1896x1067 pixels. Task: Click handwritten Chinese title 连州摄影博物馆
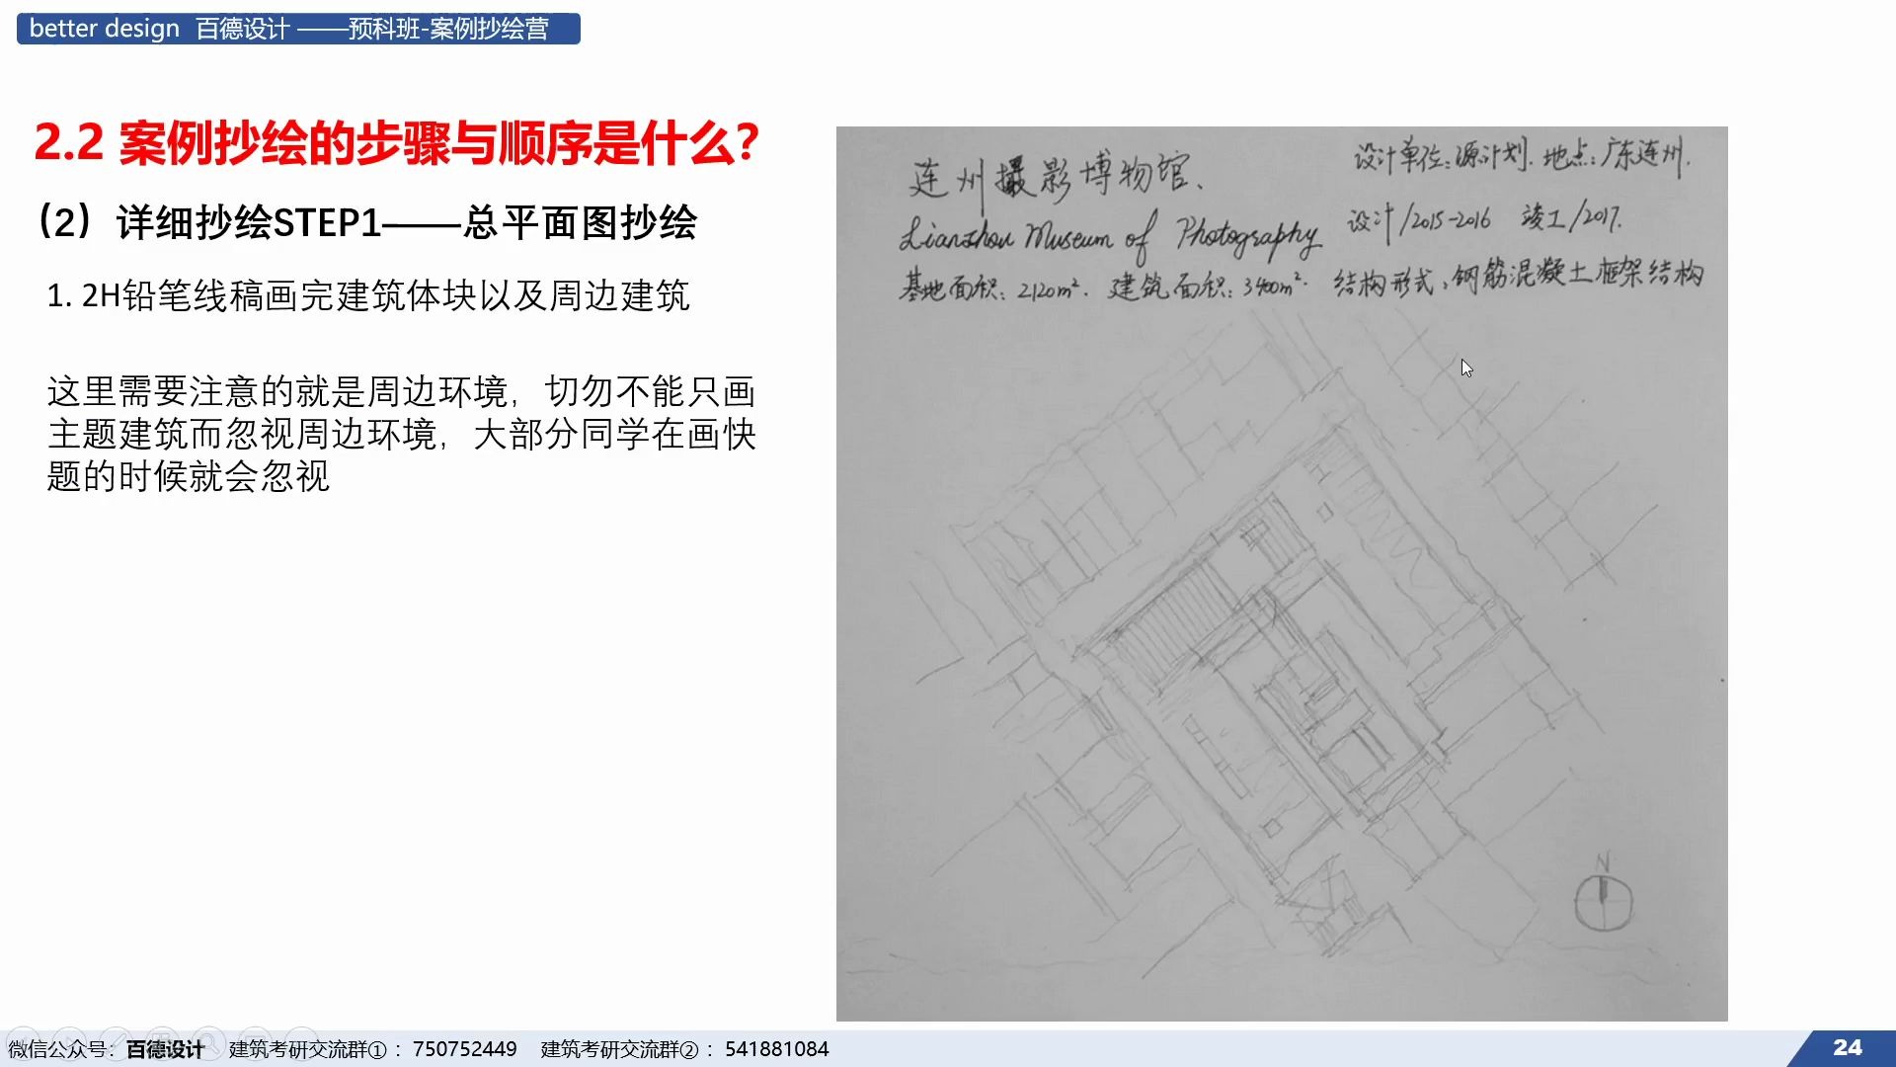pyautogui.click(x=1055, y=178)
